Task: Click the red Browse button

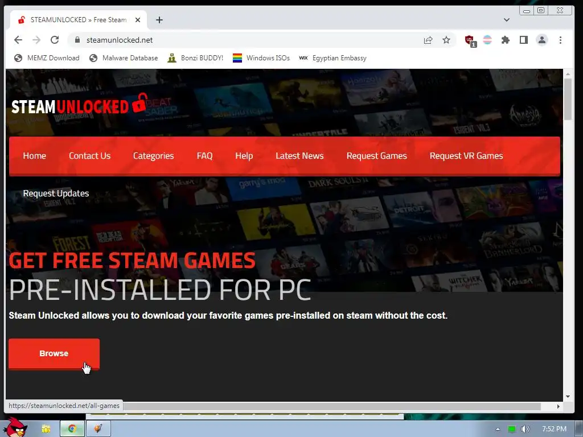Action: (x=54, y=354)
